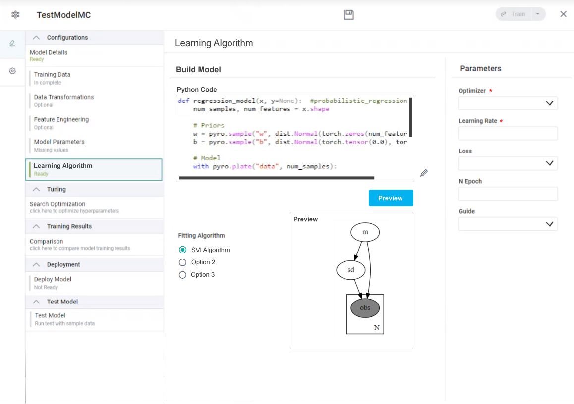Open the Guide dropdown

tap(508, 224)
